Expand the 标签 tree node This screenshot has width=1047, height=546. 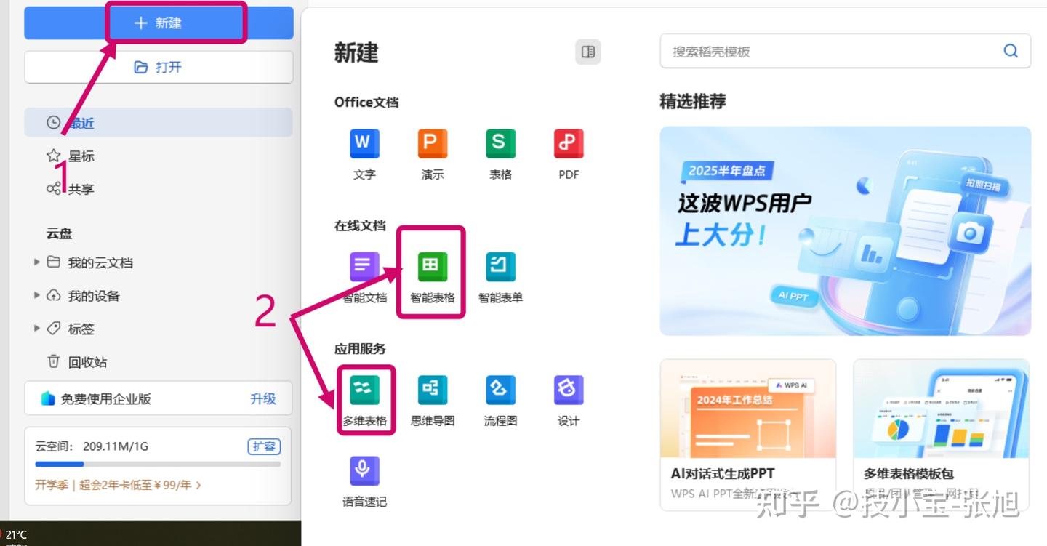37,329
